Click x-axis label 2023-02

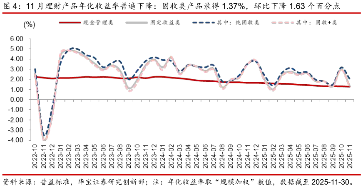[69, 156]
